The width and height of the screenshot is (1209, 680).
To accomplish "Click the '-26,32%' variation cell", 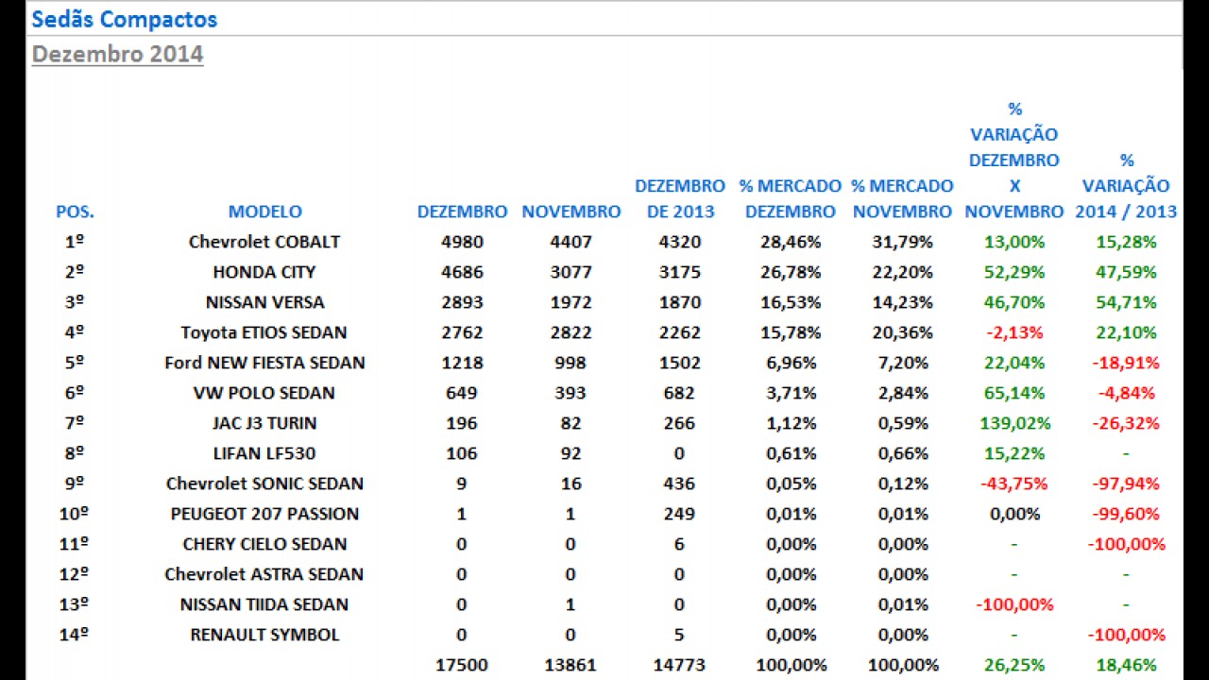I will click(1126, 423).
